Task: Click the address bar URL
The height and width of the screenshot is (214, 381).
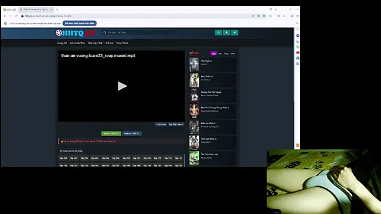Action: 48,16
